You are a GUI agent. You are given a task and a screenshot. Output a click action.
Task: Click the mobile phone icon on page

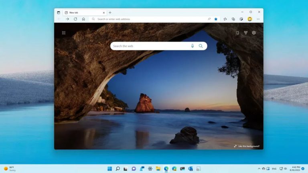pos(238,33)
